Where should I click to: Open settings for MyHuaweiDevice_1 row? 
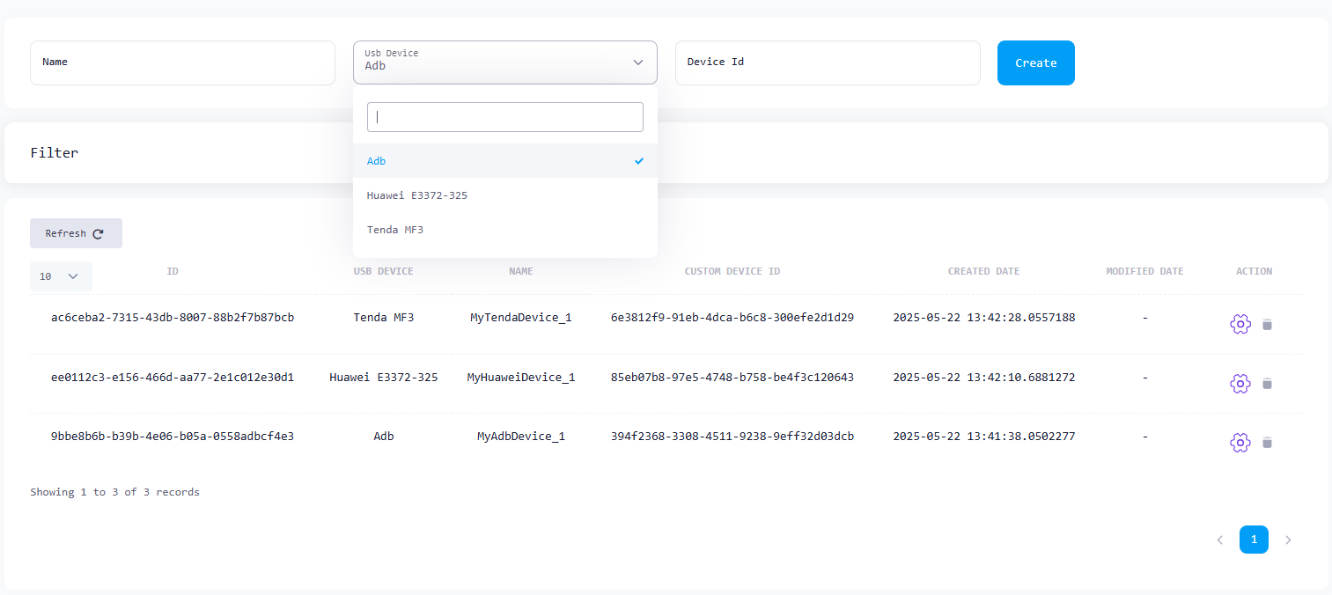(1240, 384)
